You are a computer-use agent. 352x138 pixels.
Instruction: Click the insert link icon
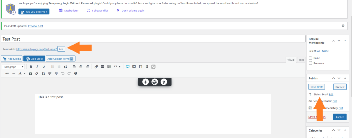point(96,67)
